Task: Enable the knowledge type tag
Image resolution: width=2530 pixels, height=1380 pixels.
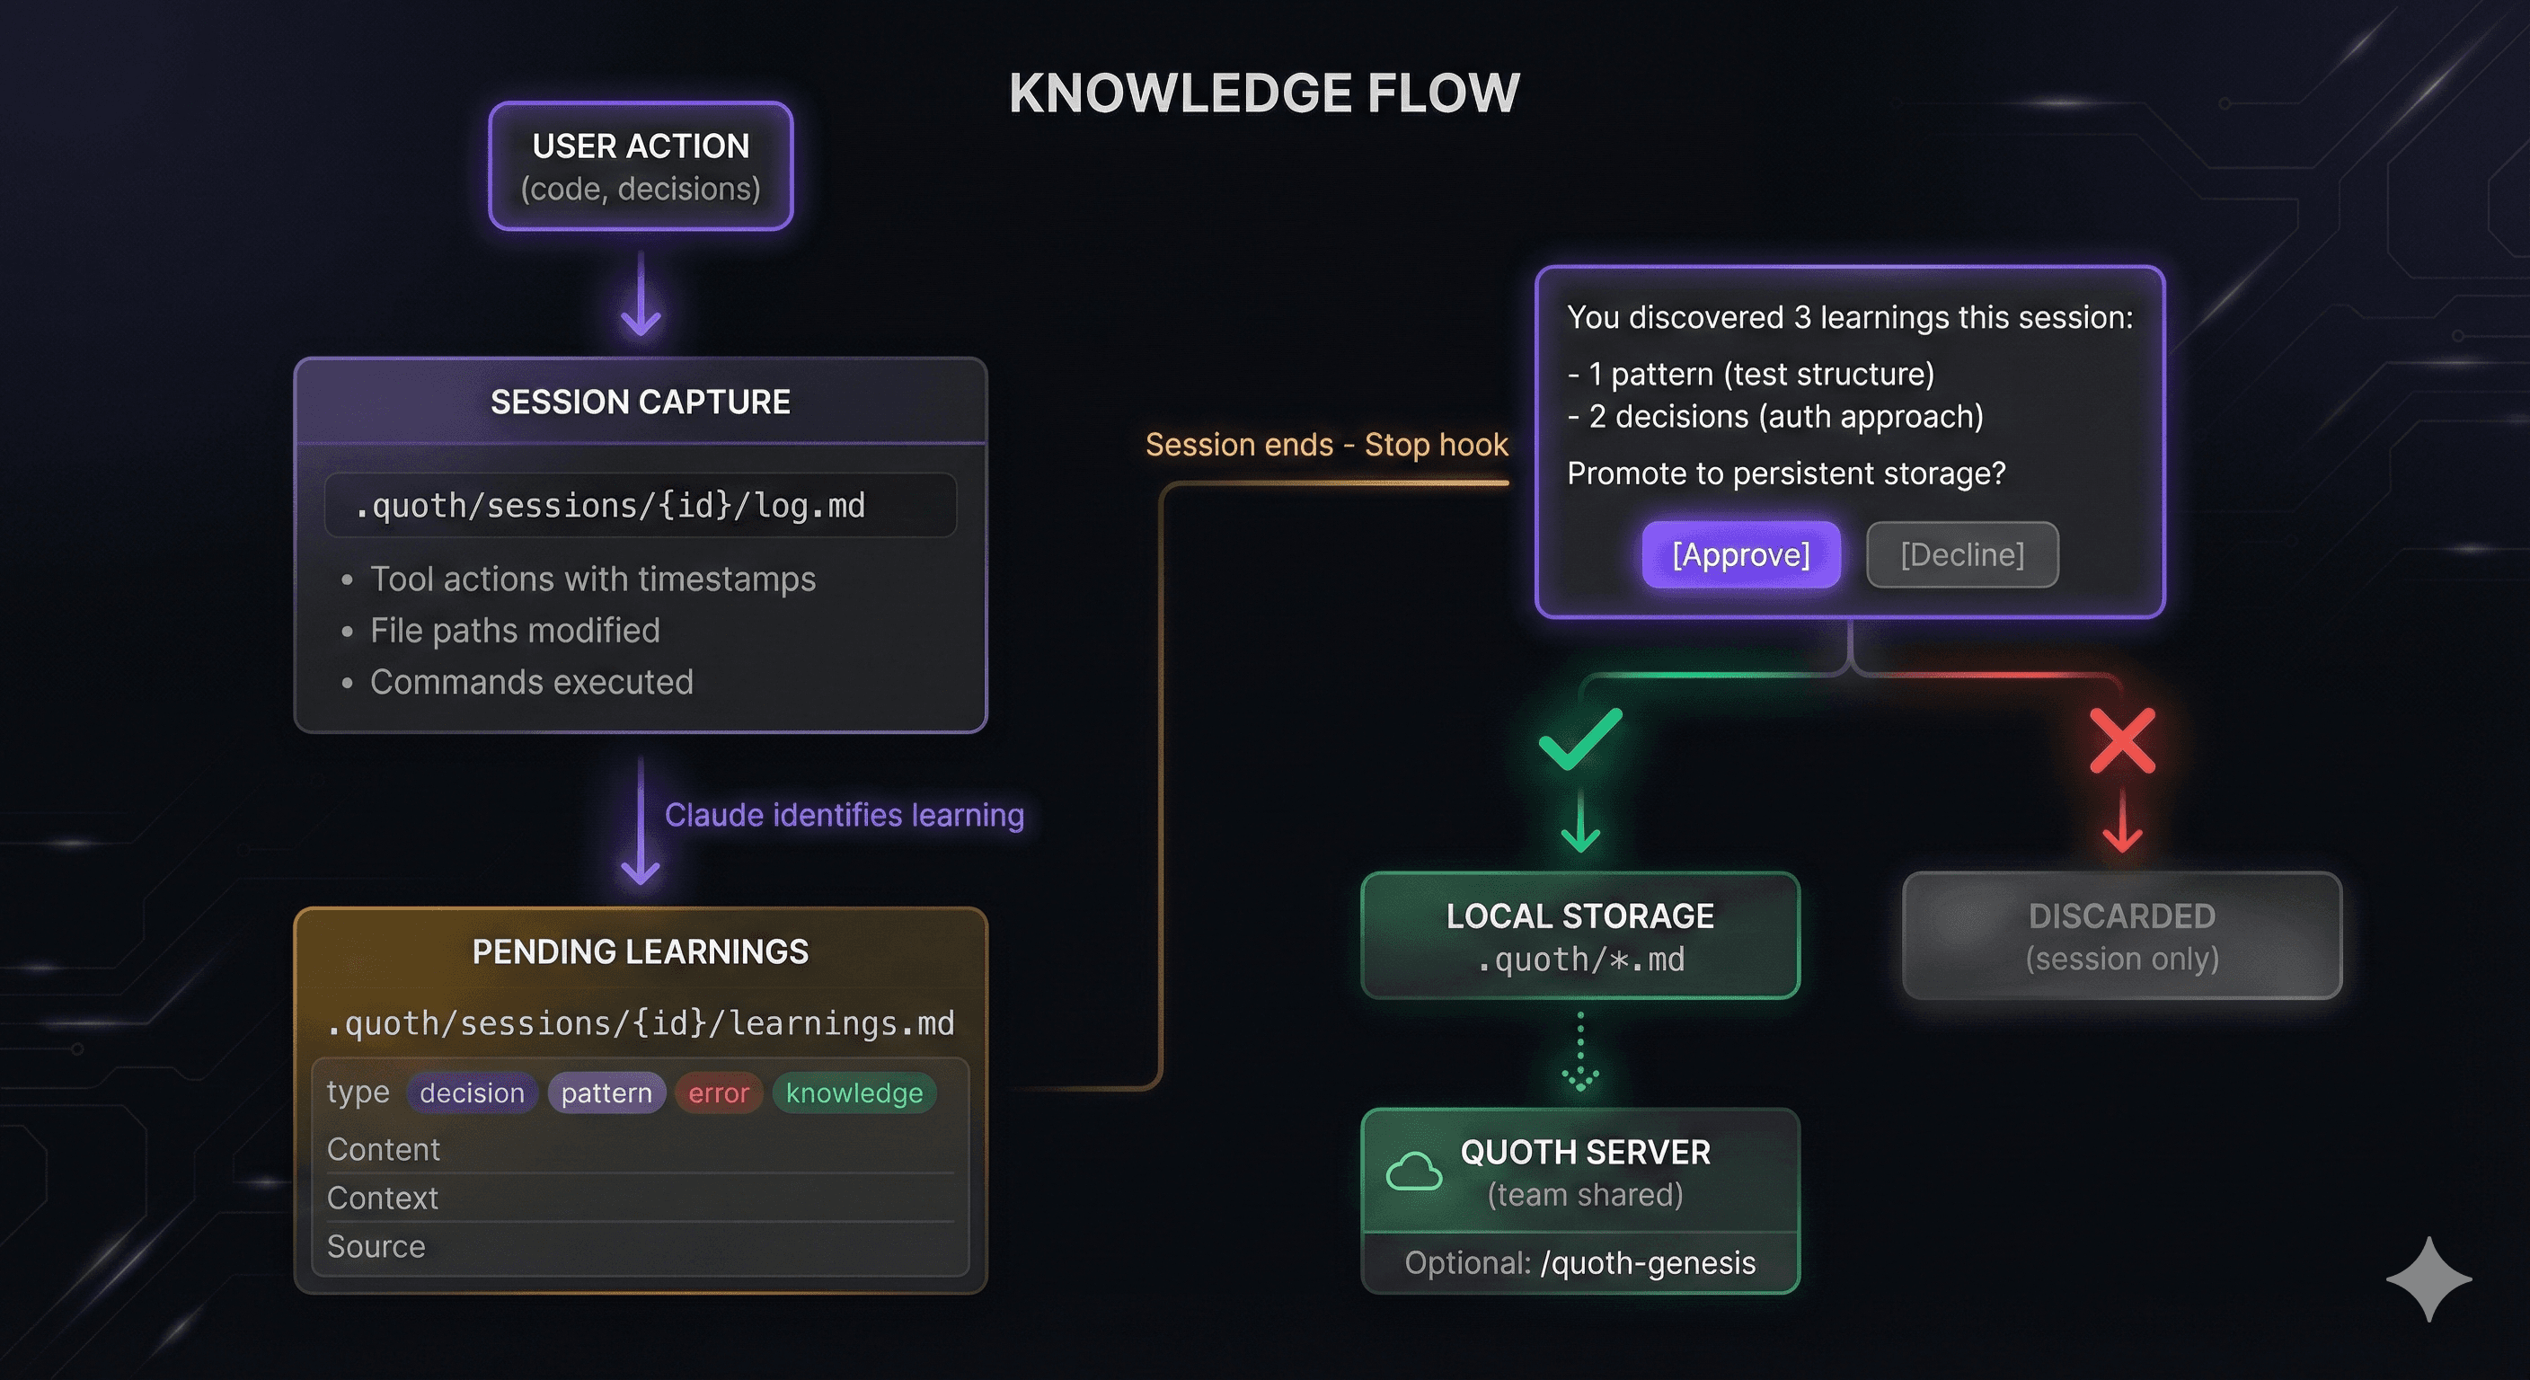Action: pyautogui.click(x=854, y=1092)
